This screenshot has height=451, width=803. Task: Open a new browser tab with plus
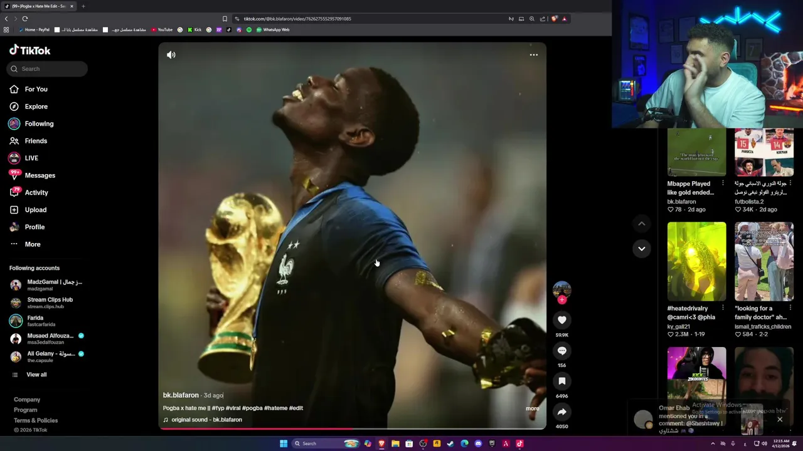[x=83, y=6]
